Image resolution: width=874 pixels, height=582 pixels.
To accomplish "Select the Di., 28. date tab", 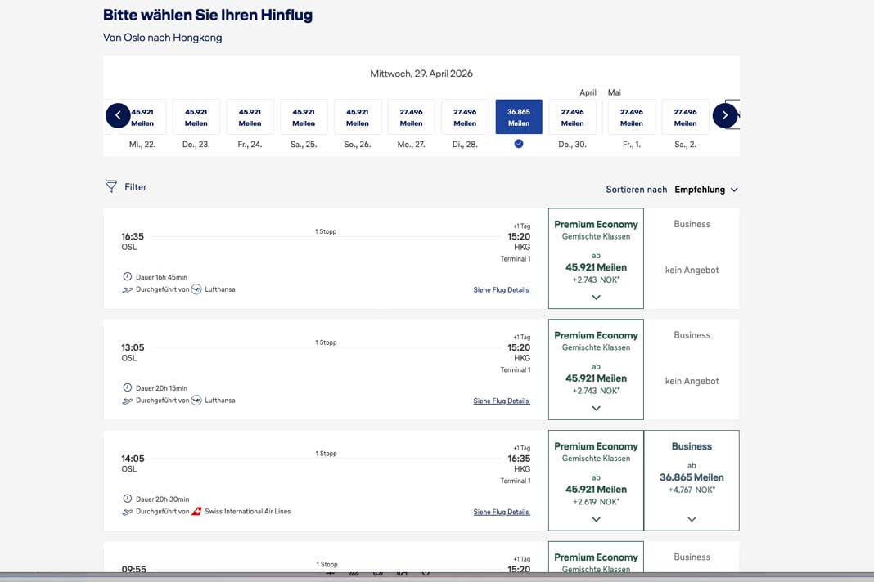I will [465, 117].
